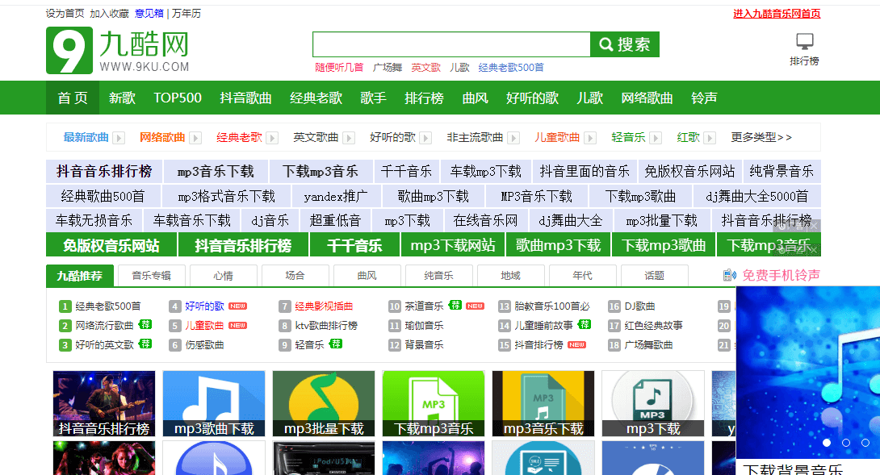
Task: Click the green number 1 badge before 经典老歌500首
Action: coord(64,306)
